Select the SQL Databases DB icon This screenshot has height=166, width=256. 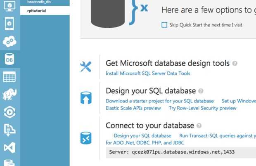(10, 60)
